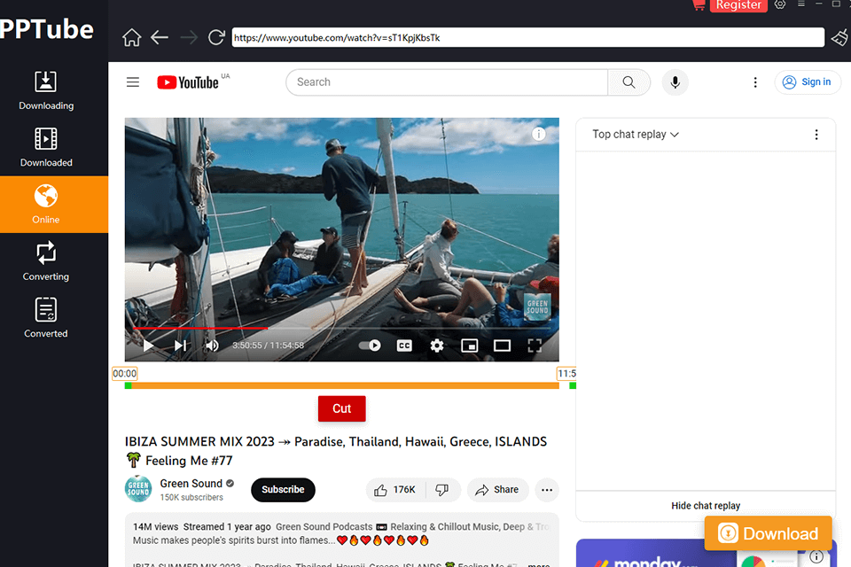Expand the Top chat replay dropdown
Image resolution: width=851 pixels, height=567 pixels.
(x=636, y=134)
